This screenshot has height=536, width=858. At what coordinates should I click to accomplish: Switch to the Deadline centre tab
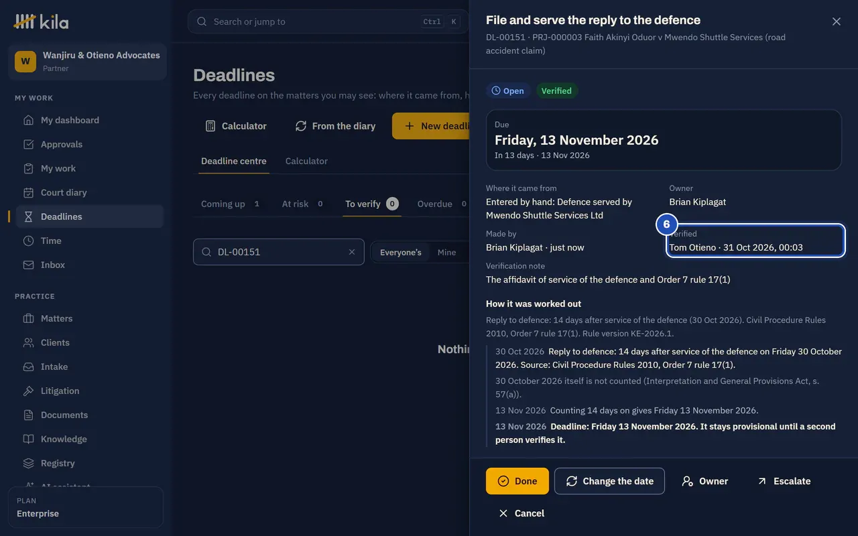click(233, 161)
